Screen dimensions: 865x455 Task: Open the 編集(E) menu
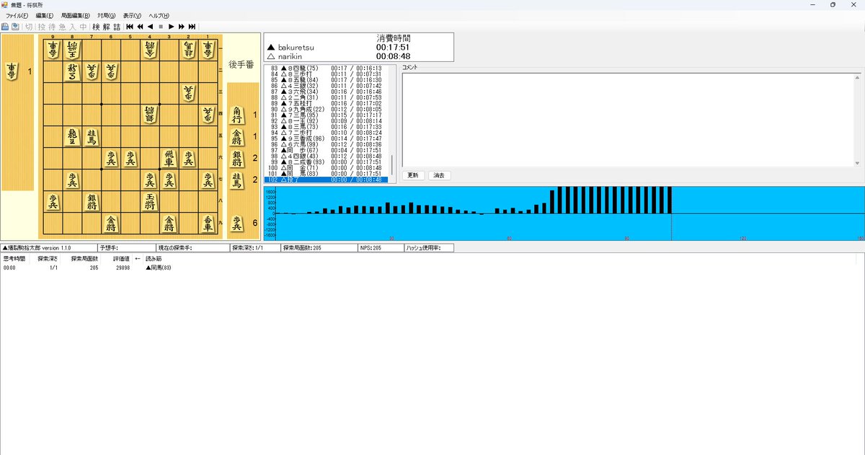point(45,15)
